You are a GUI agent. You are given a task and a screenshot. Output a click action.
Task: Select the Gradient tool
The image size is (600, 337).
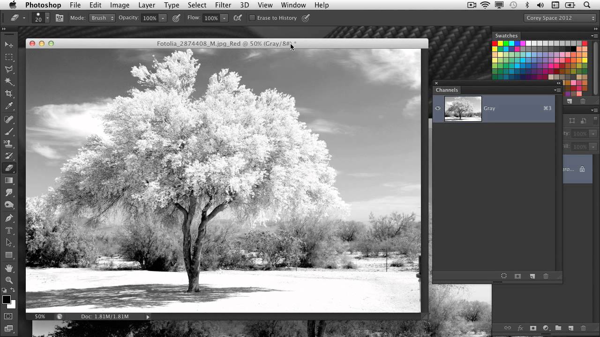[9, 180]
